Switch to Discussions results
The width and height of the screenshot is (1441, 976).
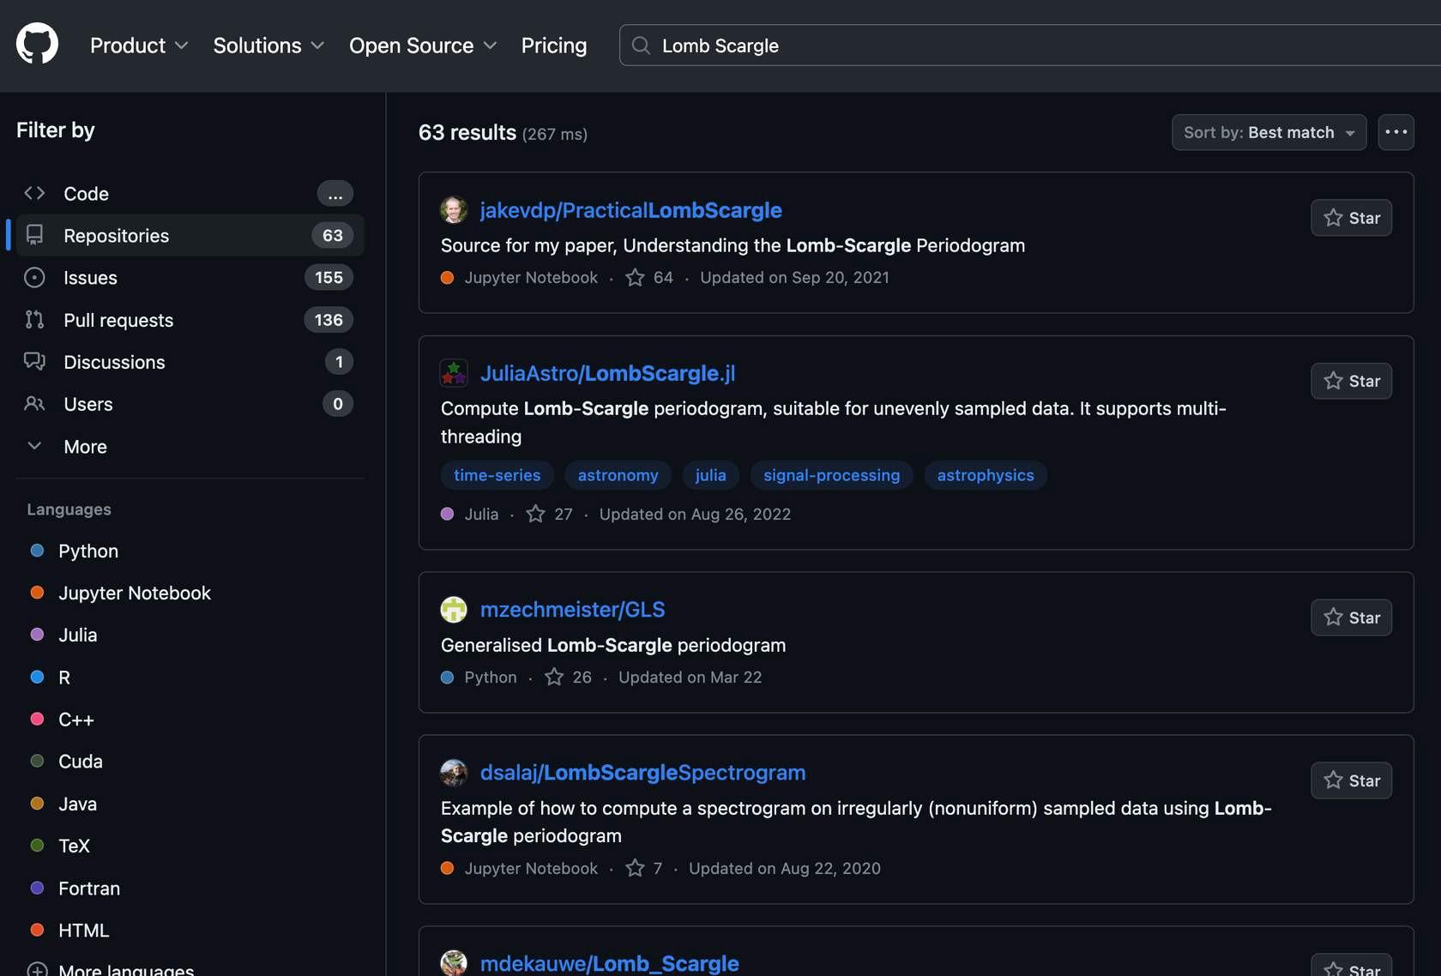coord(190,362)
